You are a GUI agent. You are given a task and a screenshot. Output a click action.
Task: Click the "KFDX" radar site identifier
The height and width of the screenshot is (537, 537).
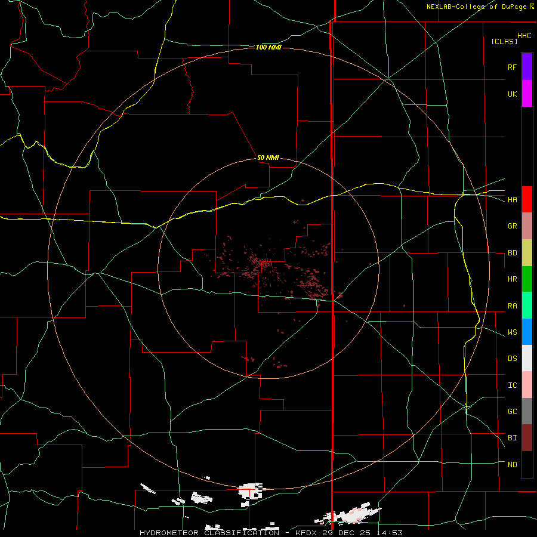coord(305,533)
